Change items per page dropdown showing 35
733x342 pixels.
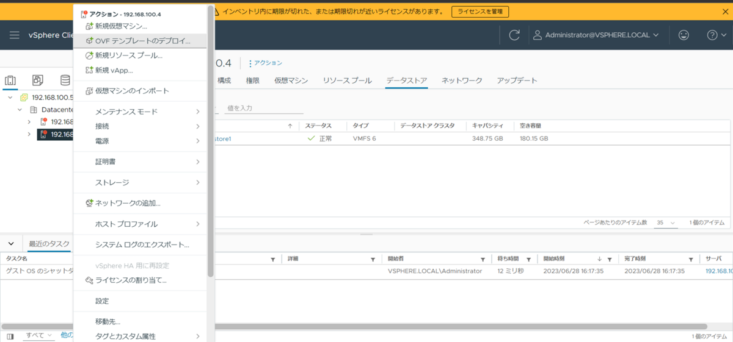tap(665, 223)
